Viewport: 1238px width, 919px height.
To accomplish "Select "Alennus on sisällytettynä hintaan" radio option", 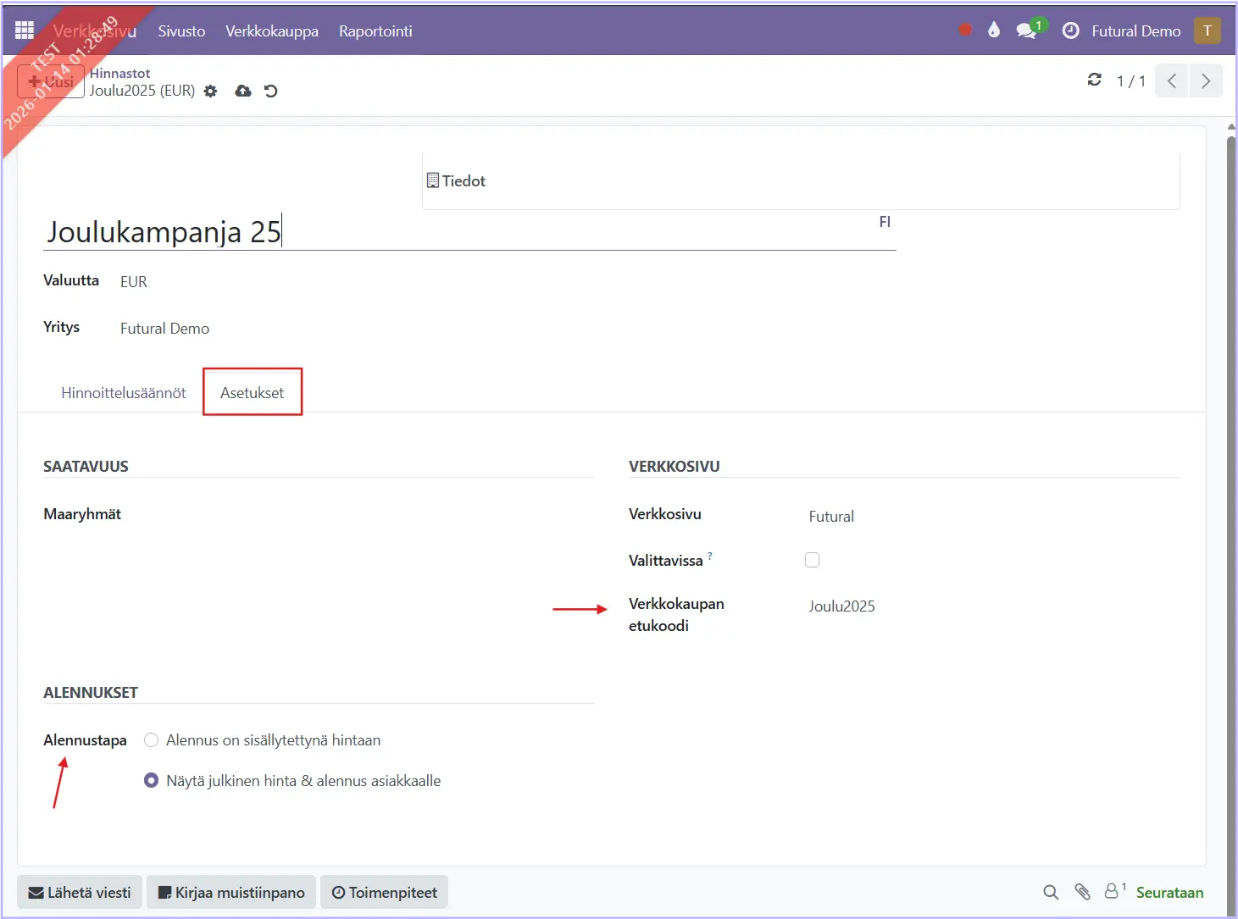I will (x=151, y=740).
